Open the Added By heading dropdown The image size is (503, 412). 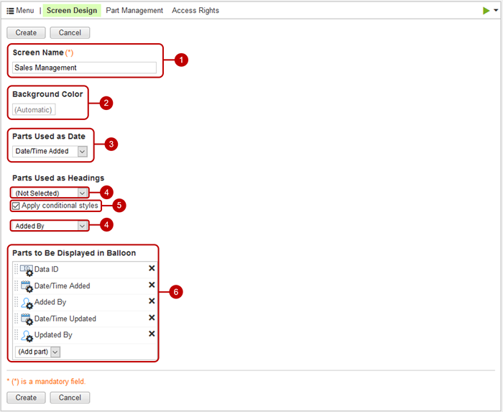(x=50, y=226)
